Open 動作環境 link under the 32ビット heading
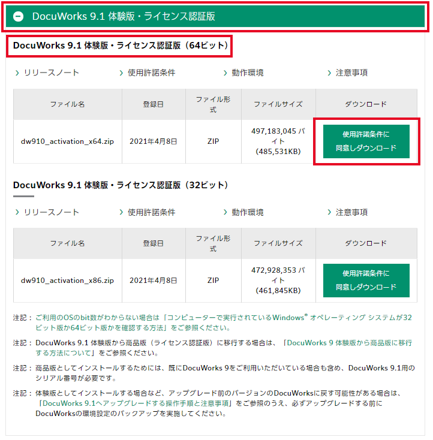The image size is (433, 440). pyautogui.click(x=248, y=212)
